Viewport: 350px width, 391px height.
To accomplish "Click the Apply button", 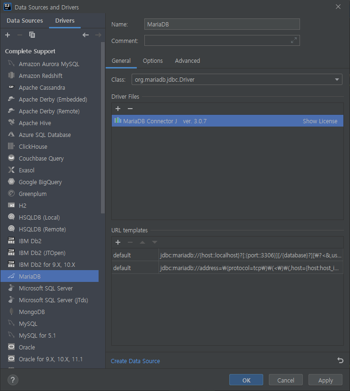I will (325, 380).
